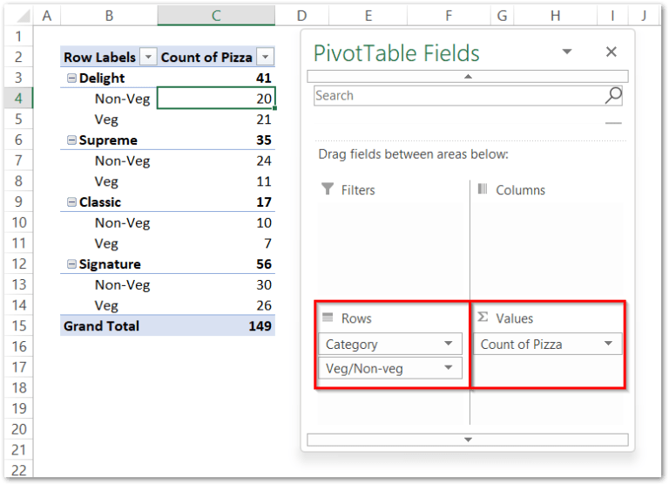Viewport: 669px width, 485px height.
Task: Select the Classic total cell 17
Action: (x=216, y=202)
